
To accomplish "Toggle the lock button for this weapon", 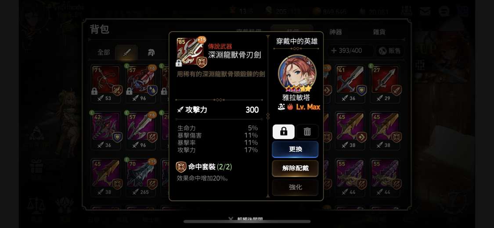I will 284,132.
